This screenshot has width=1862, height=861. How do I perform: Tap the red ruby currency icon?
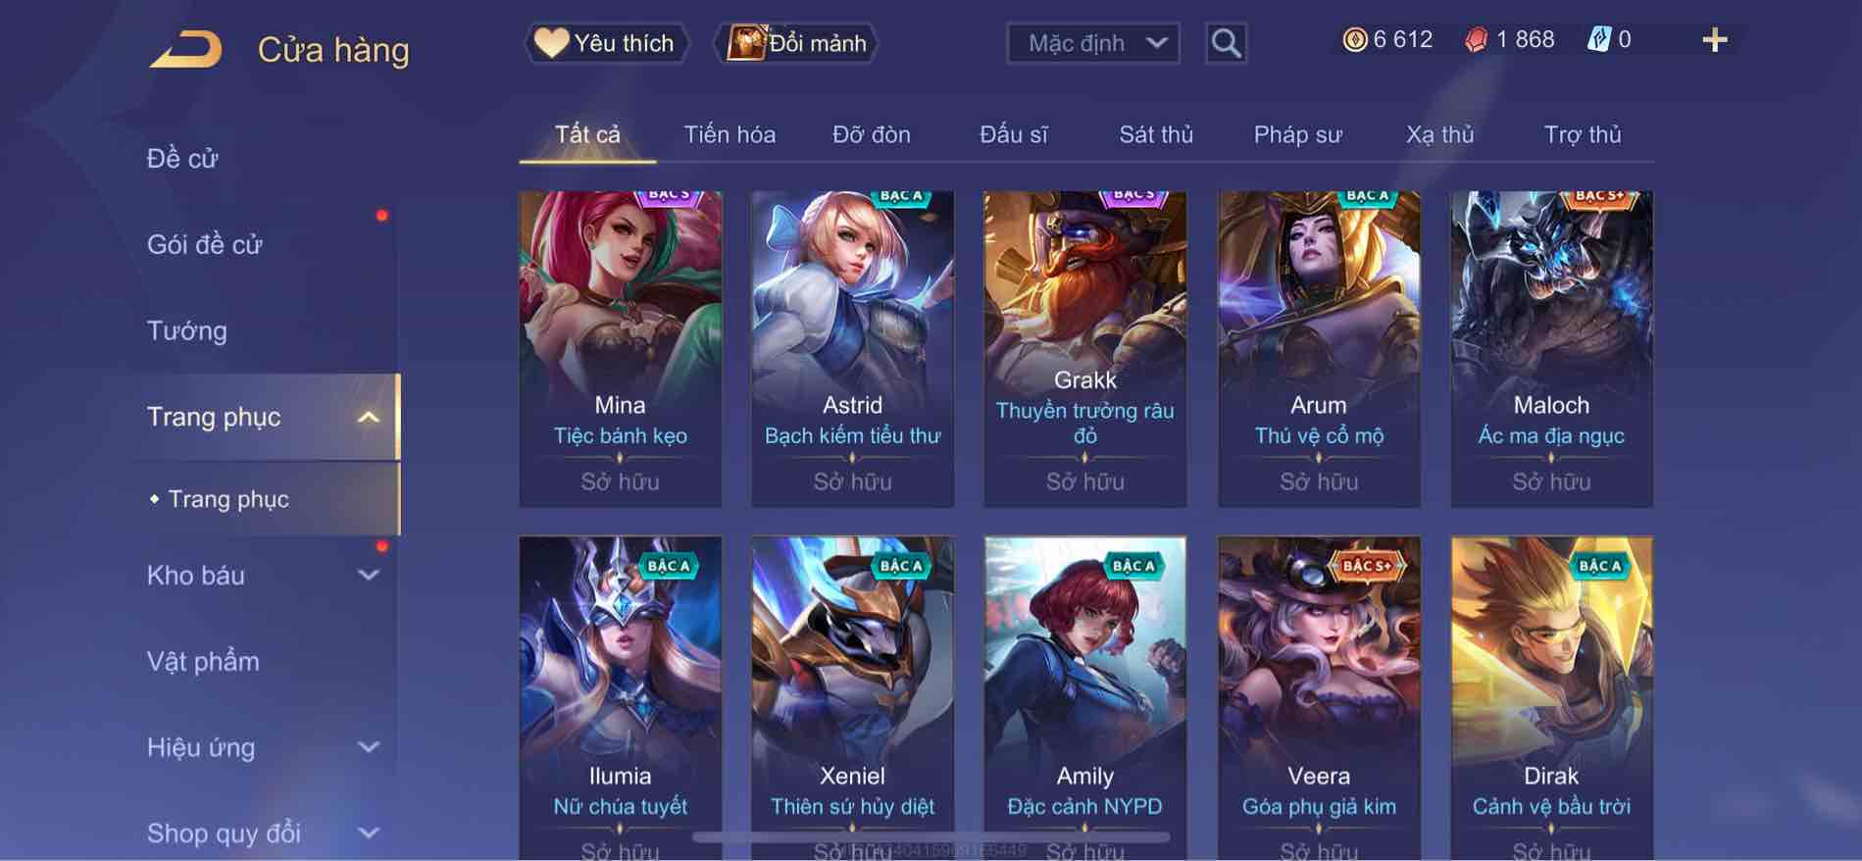click(1476, 40)
